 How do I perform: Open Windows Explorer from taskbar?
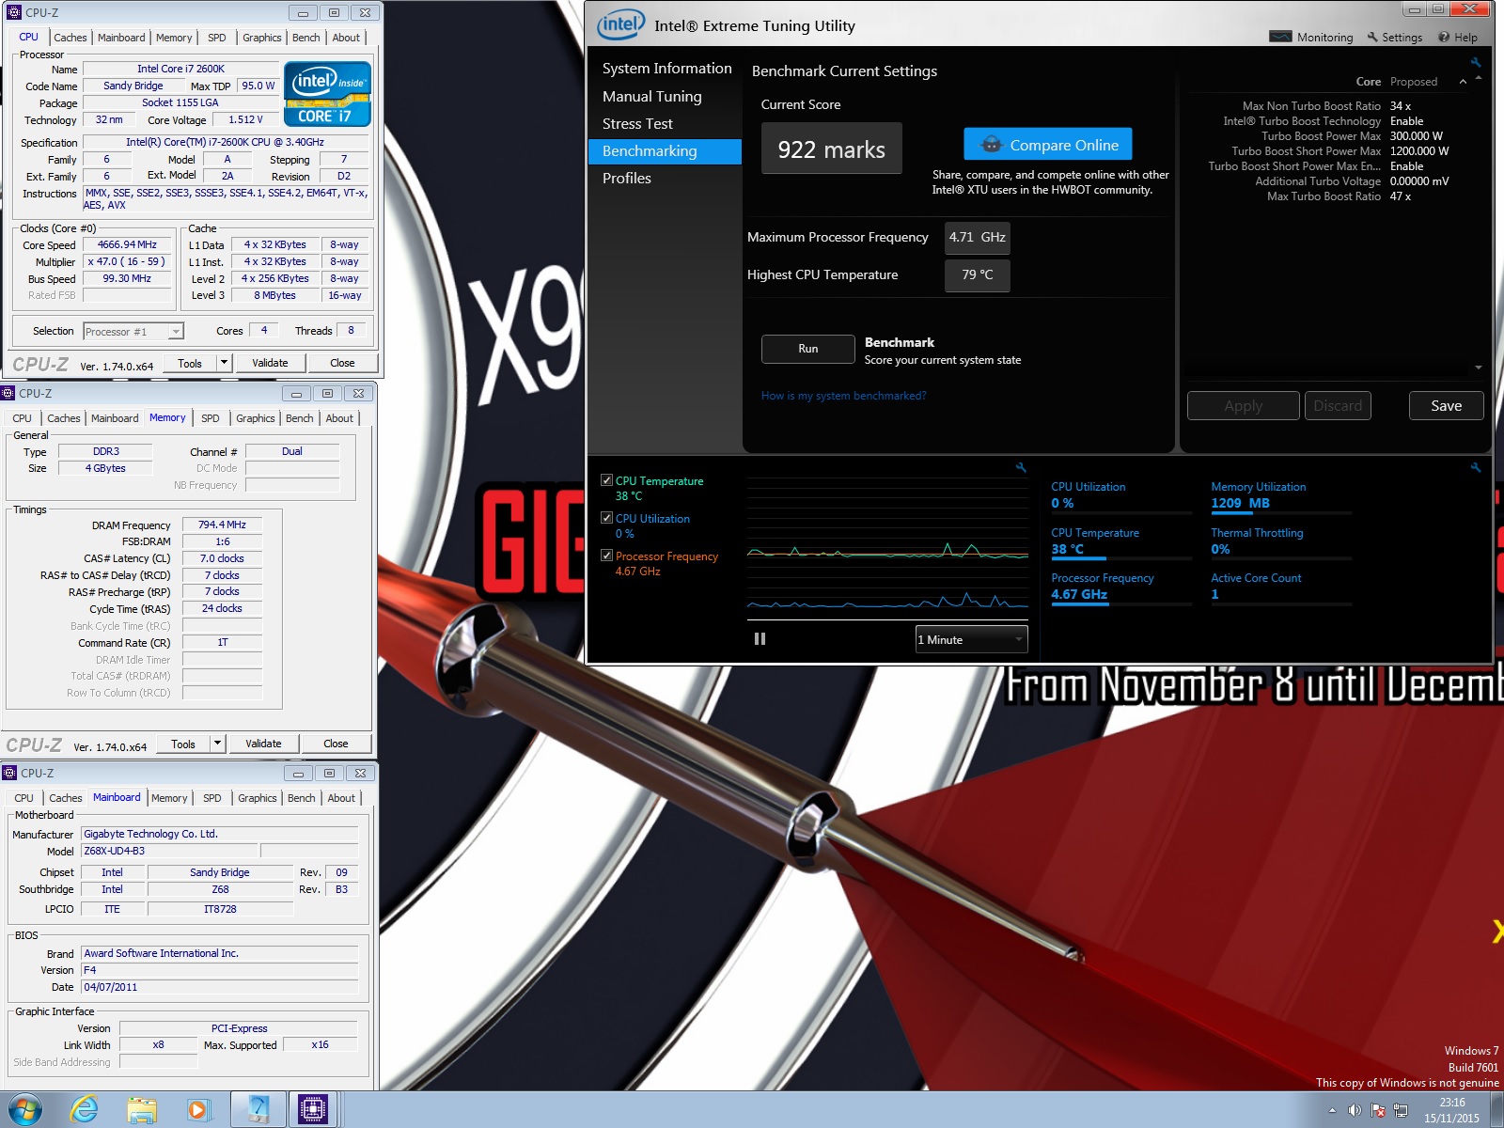pyautogui.click(x=142, y=1110)
